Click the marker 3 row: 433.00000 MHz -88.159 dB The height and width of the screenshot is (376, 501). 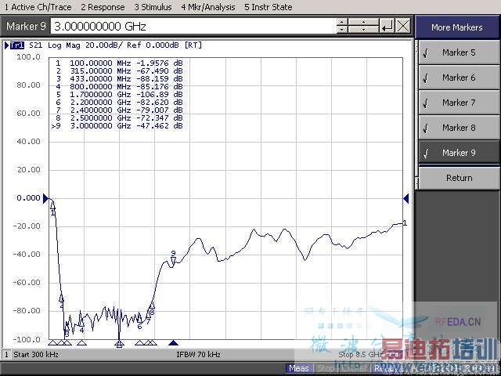pyautogui.click(x=118, y=78)
